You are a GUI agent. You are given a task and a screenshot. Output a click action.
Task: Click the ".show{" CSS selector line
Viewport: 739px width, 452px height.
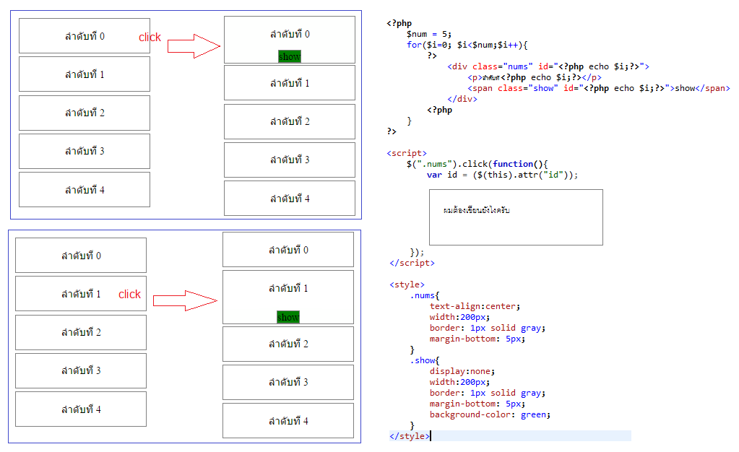tap(425, 360)
